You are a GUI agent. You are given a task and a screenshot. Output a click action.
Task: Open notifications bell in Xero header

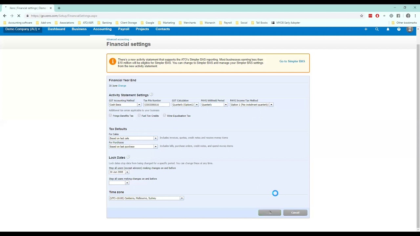pyautogui.click(x=388, y=29)
